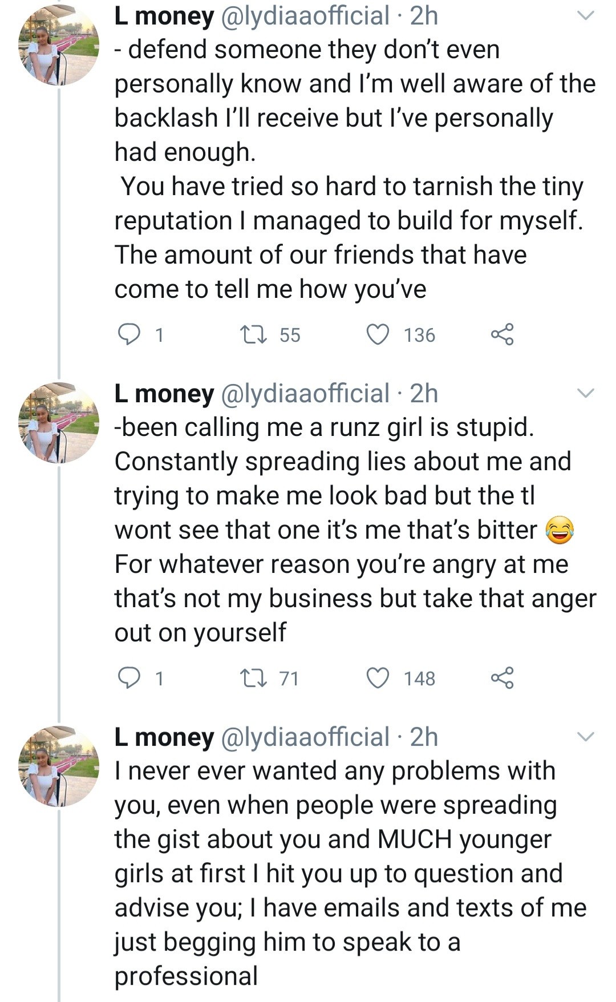This screenshot has height=1002, width=616.
Task: Tap profile picture on 'runz girl' tweet
Action: pos(59,423)
